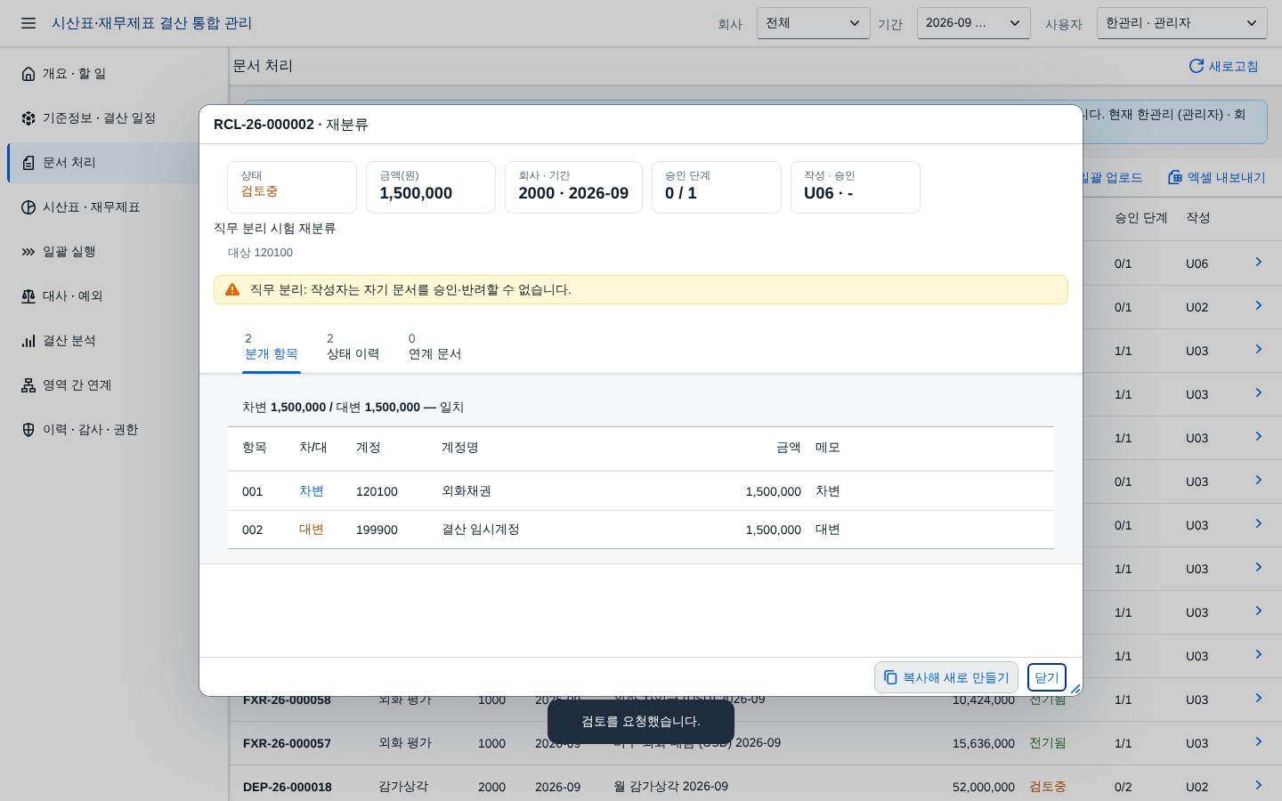
Task: Click the 검토중 status value in dialog
Action: tap(259, 191)
